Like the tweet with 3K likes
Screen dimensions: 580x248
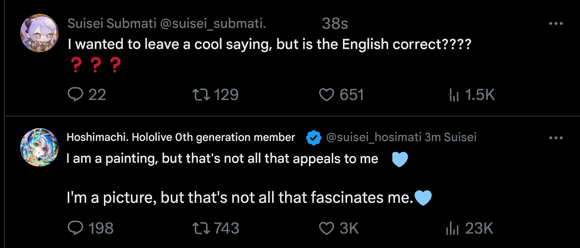pyautogui.click(x=327, y=228)
